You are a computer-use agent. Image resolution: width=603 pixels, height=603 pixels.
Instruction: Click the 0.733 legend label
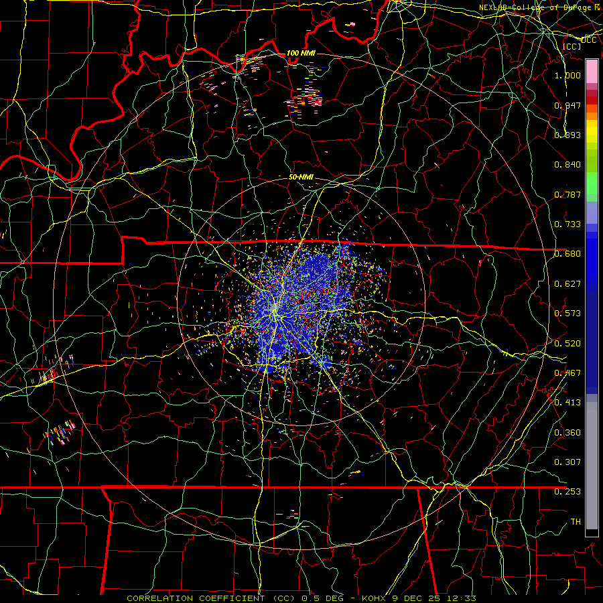[567, 224]
